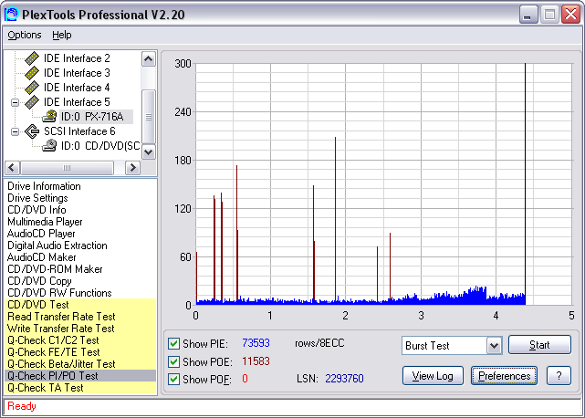Open CD/DVD Copy
The image size is (585, 418).
(x=39, y=281)
